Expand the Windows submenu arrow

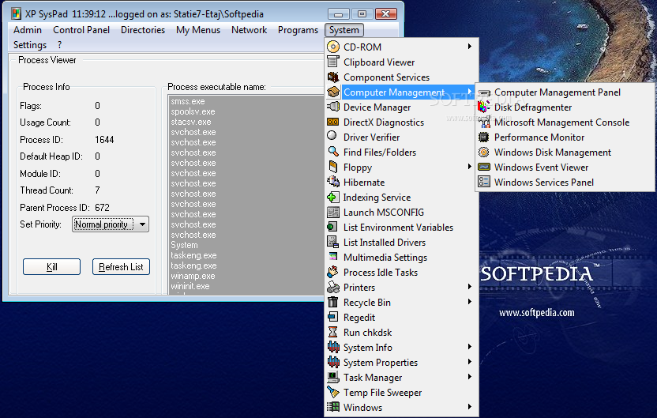point(470,407)
